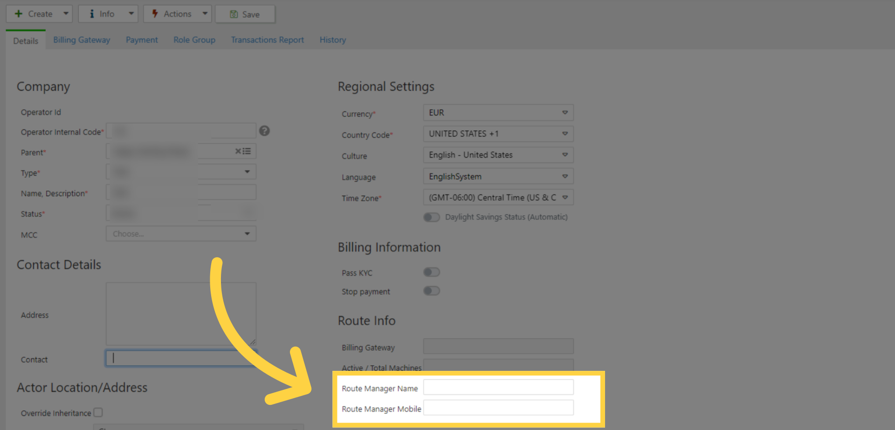Open the Currency EUR dropdown
Viewport: 895px width, 430px height.
coord(498,113)
